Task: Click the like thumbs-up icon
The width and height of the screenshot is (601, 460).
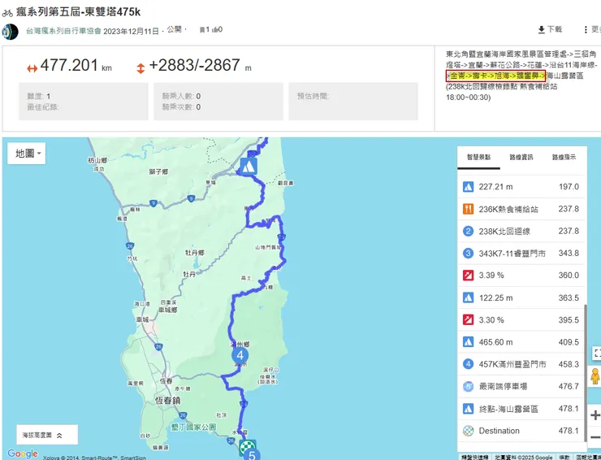Action: click(217, 29)
